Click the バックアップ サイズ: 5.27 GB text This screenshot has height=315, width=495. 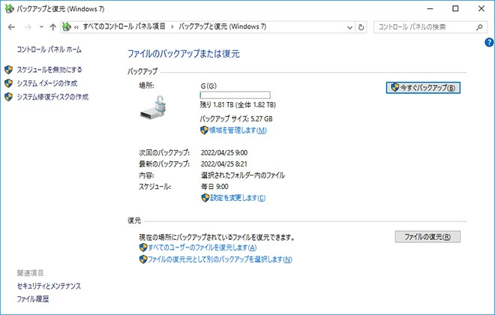pos(236,119)
